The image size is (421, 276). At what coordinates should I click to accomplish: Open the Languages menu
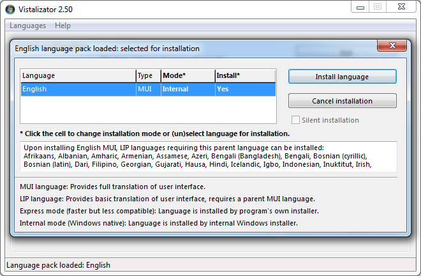(x=27, y=26)
